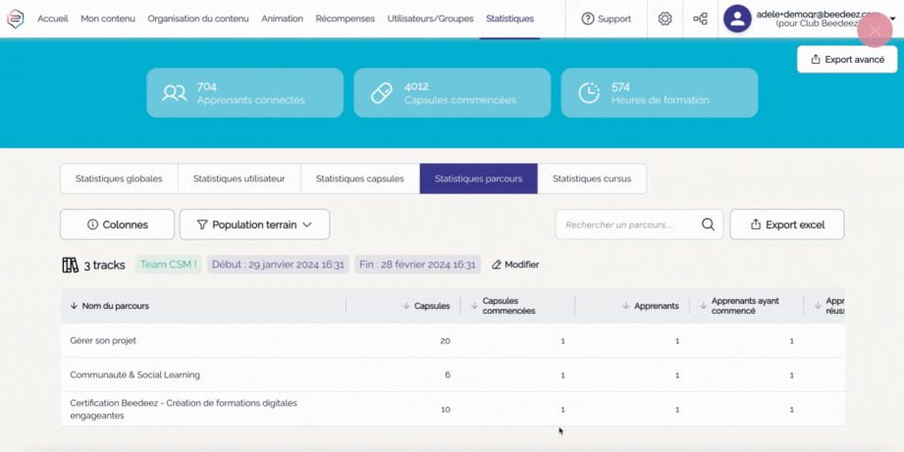This screenshot has width=904, height=452.
Task: Click the Heures de formation clock icon
Action: tap(588, 93)
